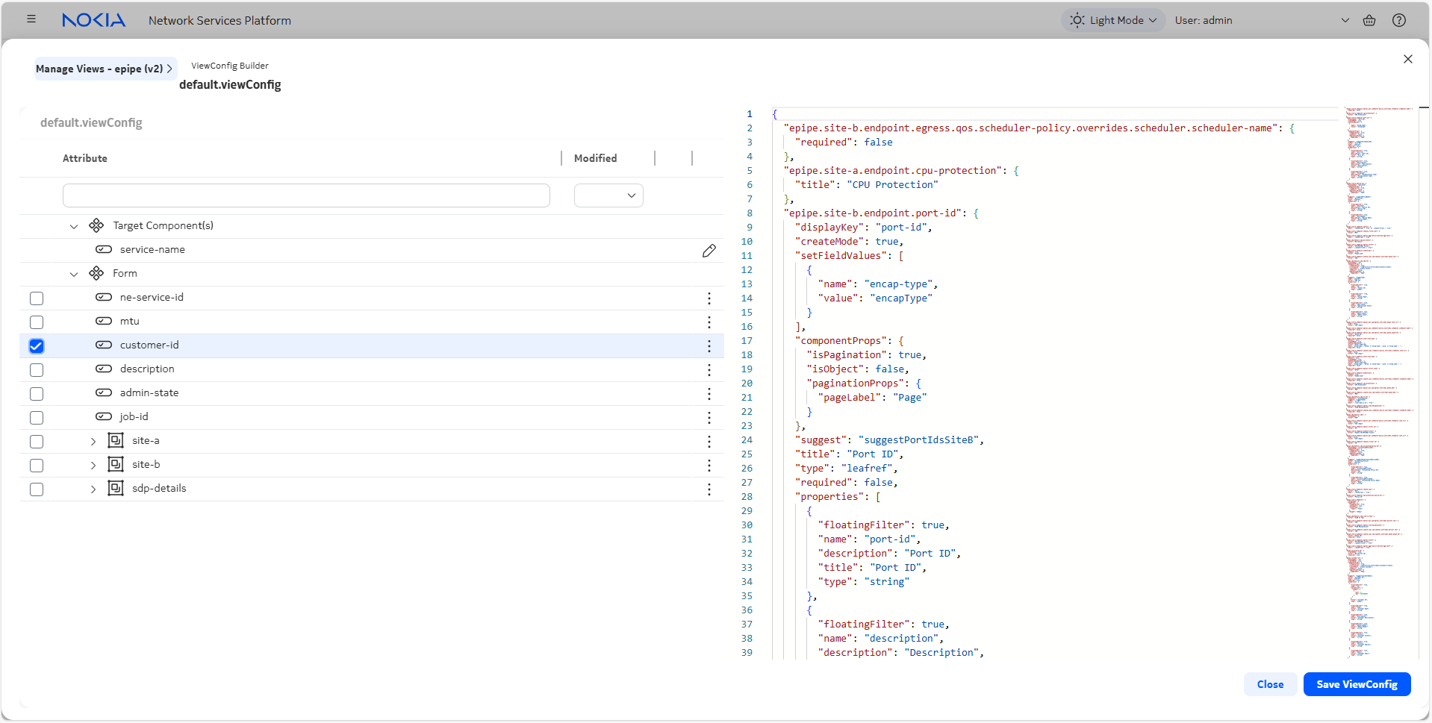1432x723 pixels.
Task: Open the kebab menu for sdp-details
Action: point(709,489)
